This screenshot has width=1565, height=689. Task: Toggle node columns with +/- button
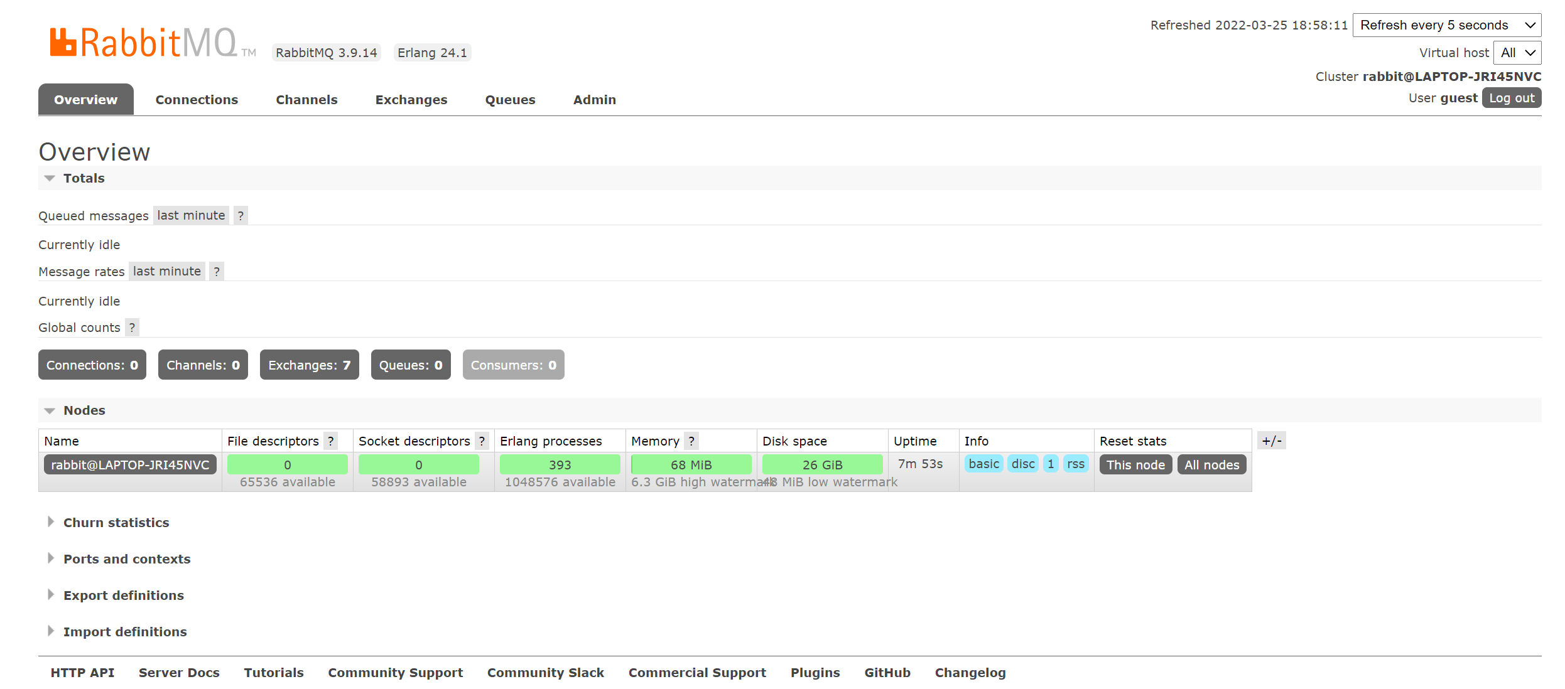[x=1272, y=441]
